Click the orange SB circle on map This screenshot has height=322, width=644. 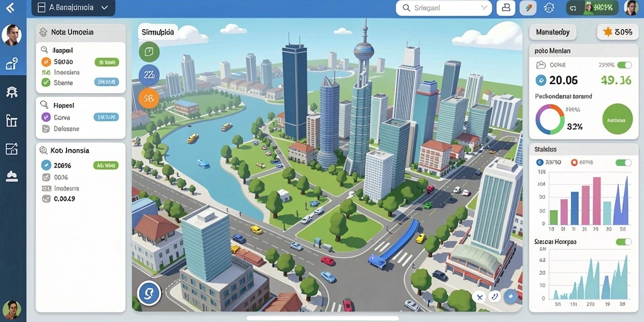coord(148,99)
